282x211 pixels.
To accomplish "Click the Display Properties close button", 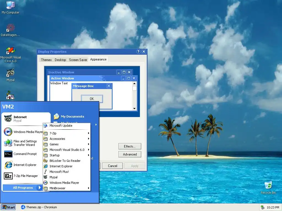I will pyautogui.click(x=144, y=51).
